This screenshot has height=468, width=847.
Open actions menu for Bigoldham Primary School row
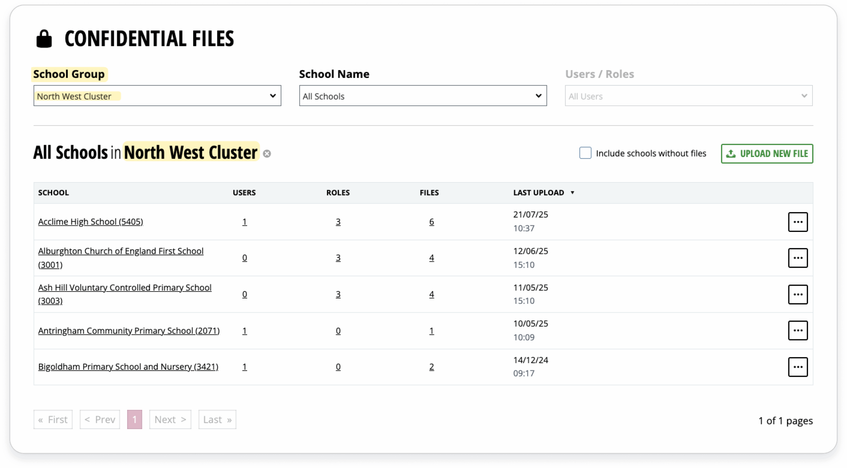tap(797, 367)
